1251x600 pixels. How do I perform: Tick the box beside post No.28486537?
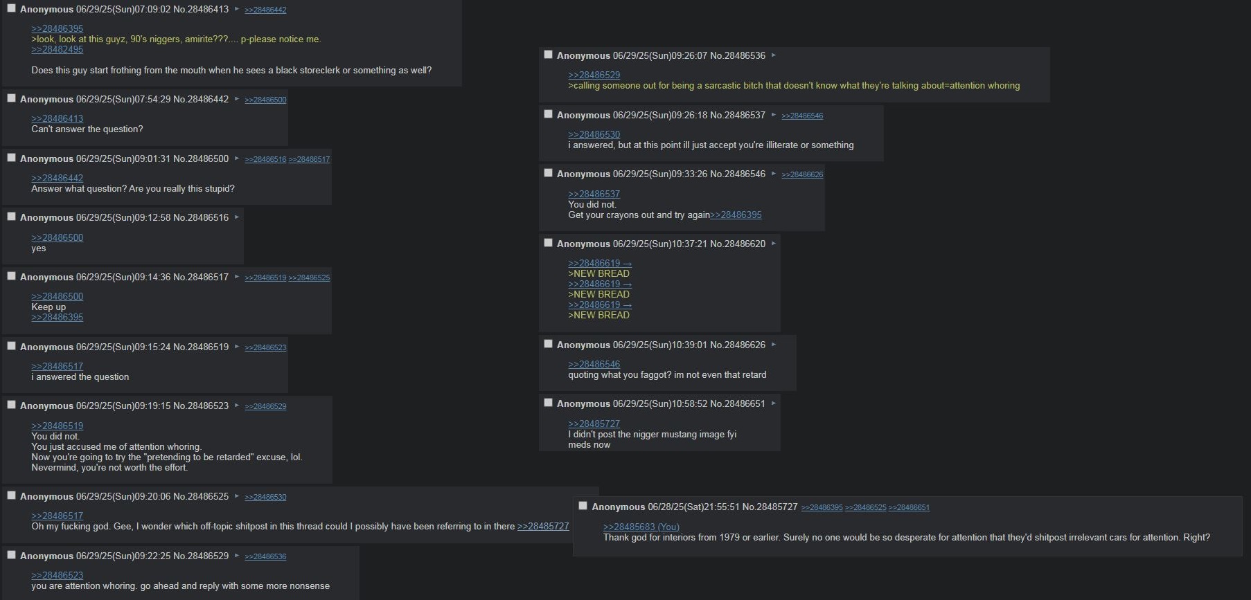pyautogui.click(x=548, y=114)
